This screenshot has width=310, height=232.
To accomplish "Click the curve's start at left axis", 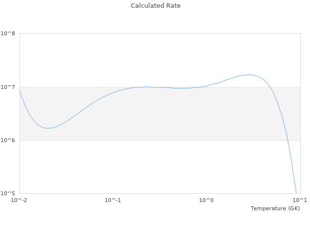I will point(20,91).
